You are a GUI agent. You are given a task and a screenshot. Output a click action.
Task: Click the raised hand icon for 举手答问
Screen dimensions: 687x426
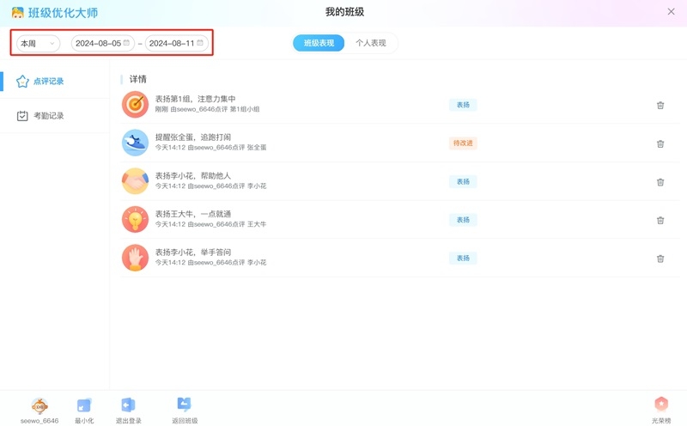tap(135, 258)
